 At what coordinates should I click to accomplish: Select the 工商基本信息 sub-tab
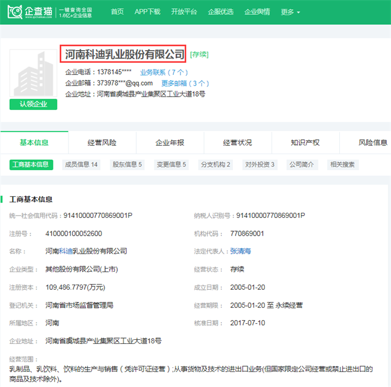tap(31, 164)
